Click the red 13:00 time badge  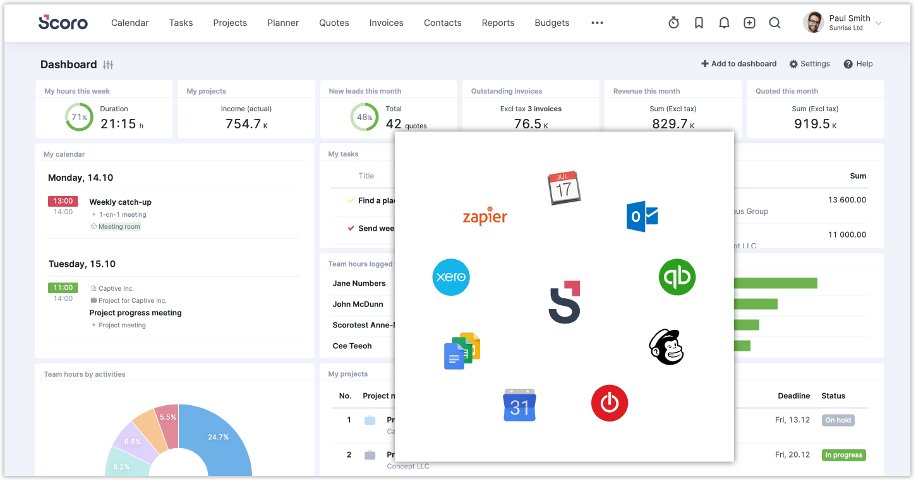click(63, 201)
